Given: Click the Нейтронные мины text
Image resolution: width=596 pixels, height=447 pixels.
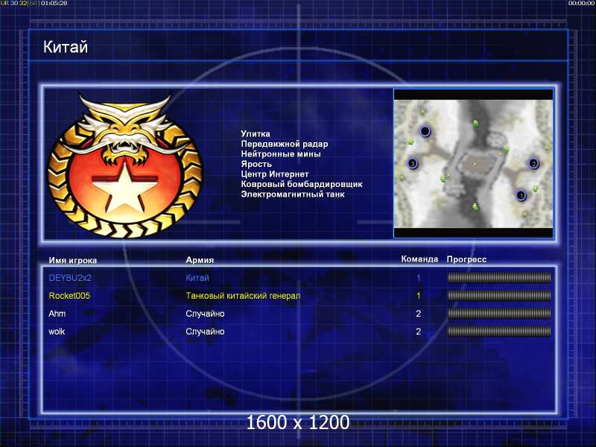Looking at the screenshot, I should click(281, 154).
